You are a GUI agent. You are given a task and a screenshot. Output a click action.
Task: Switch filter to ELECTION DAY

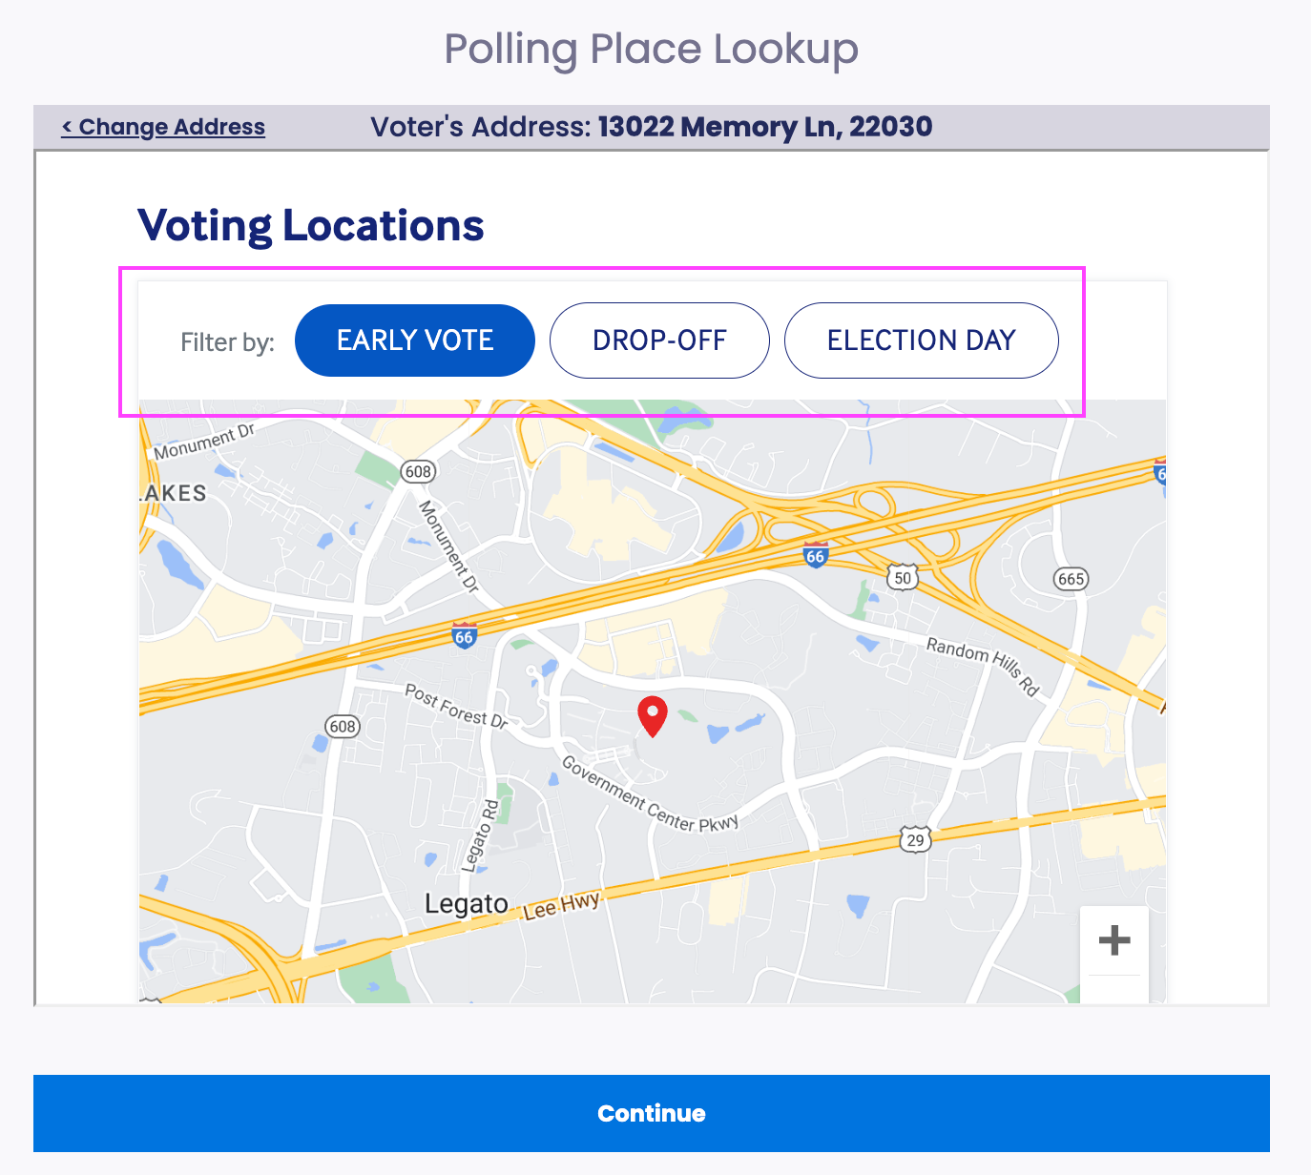tap(921, 340)
